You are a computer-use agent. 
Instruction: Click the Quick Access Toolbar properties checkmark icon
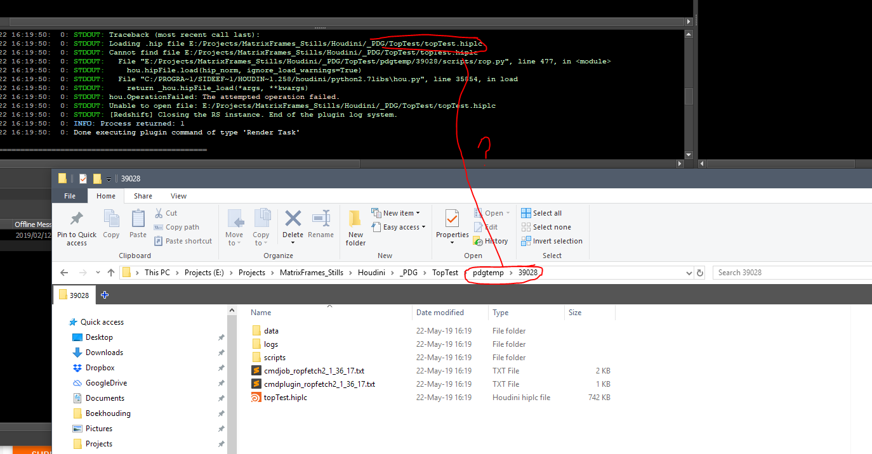(x=83, y=179)
